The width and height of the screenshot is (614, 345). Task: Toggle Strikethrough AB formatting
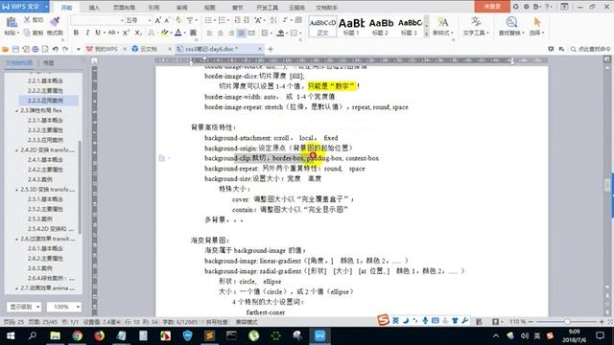tap(111, 33)
